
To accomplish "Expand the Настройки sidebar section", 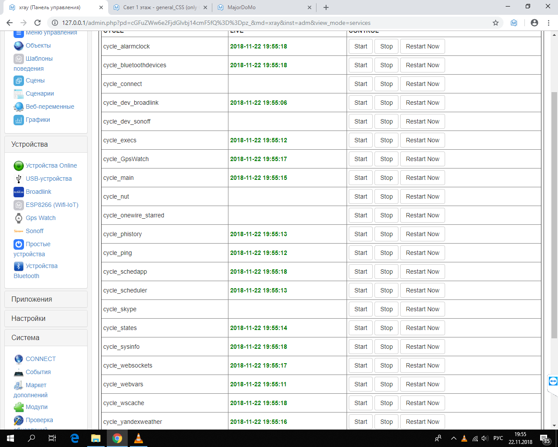I will pos(46,318).
